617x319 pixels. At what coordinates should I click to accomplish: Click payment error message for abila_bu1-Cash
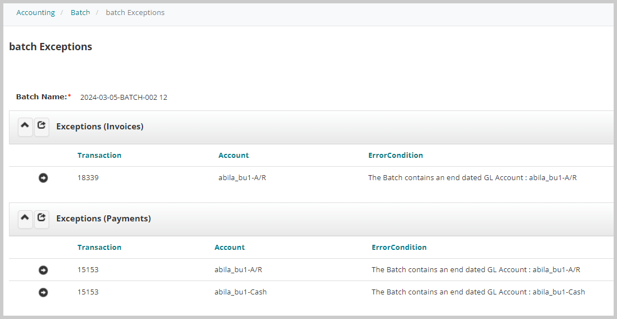[478, 292]
